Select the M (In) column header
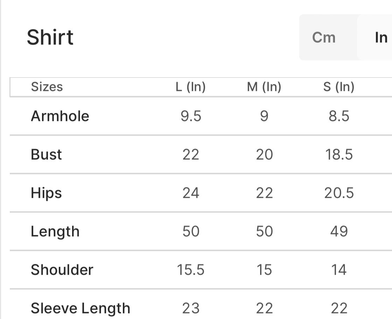This screenshot has width=392, height=319. coord(264,87)
